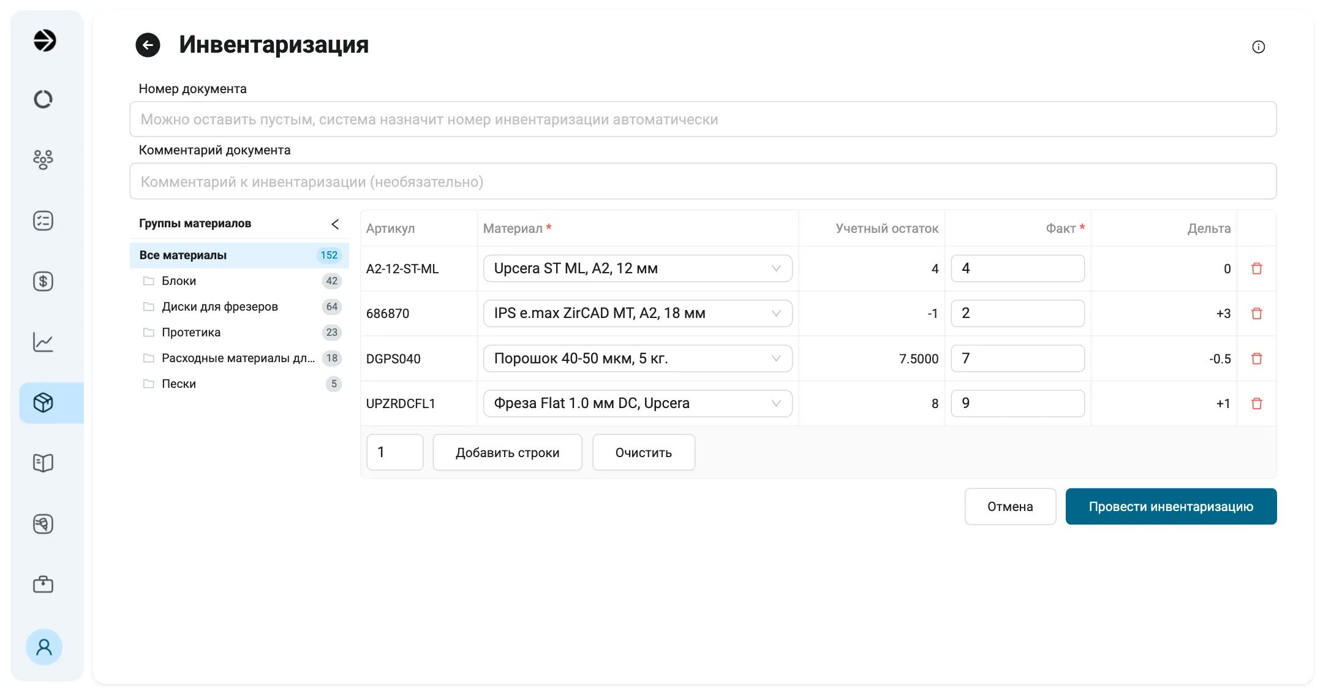Click the rows count field beside Добавить строки
Screen dimensions: 1323x693
pos(395,452)
